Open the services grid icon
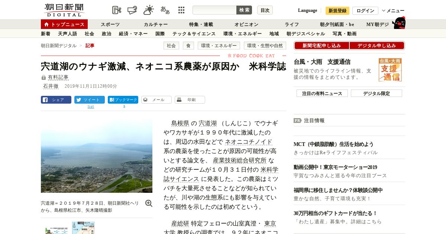 (x=181, y=10)
